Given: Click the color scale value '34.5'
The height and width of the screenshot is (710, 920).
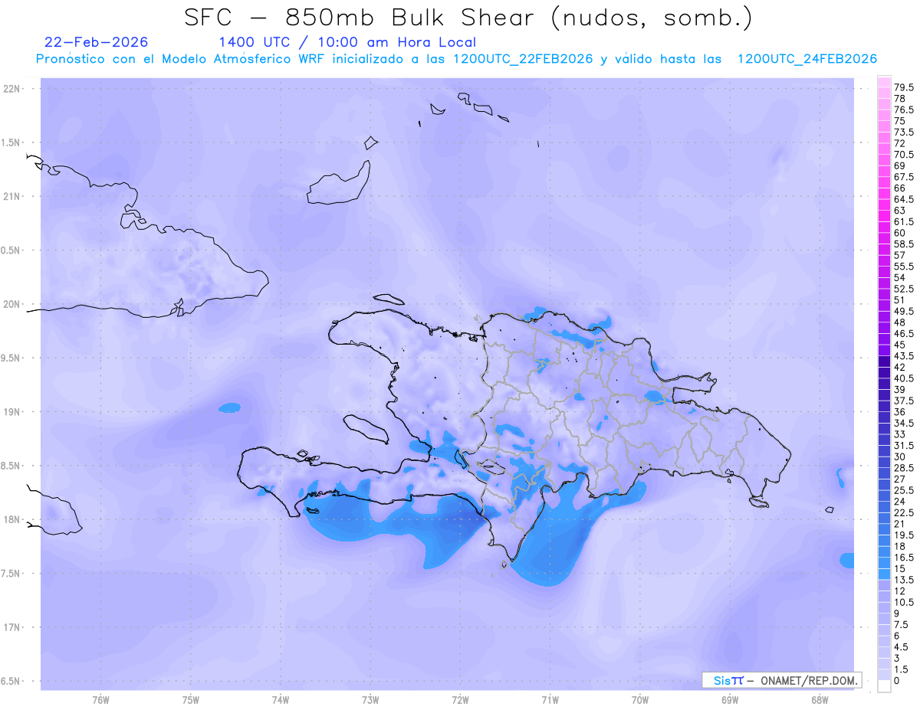Looking at the screenshot, I should point(904,423).
